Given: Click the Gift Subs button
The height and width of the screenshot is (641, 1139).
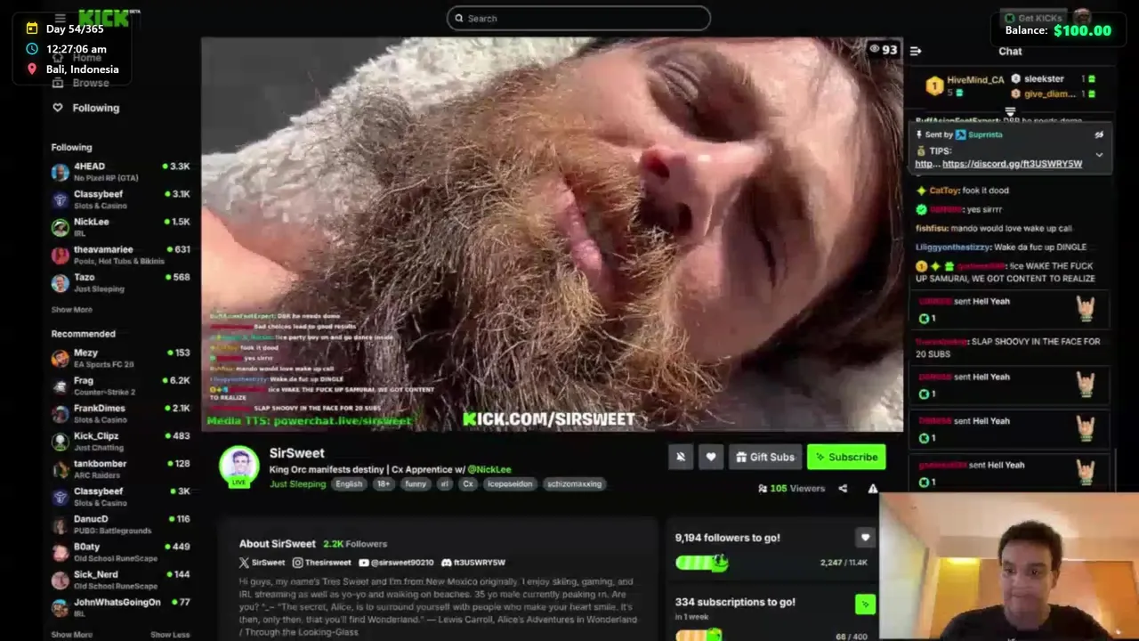Looking at the screenshot, I should (x=765, y=457).
